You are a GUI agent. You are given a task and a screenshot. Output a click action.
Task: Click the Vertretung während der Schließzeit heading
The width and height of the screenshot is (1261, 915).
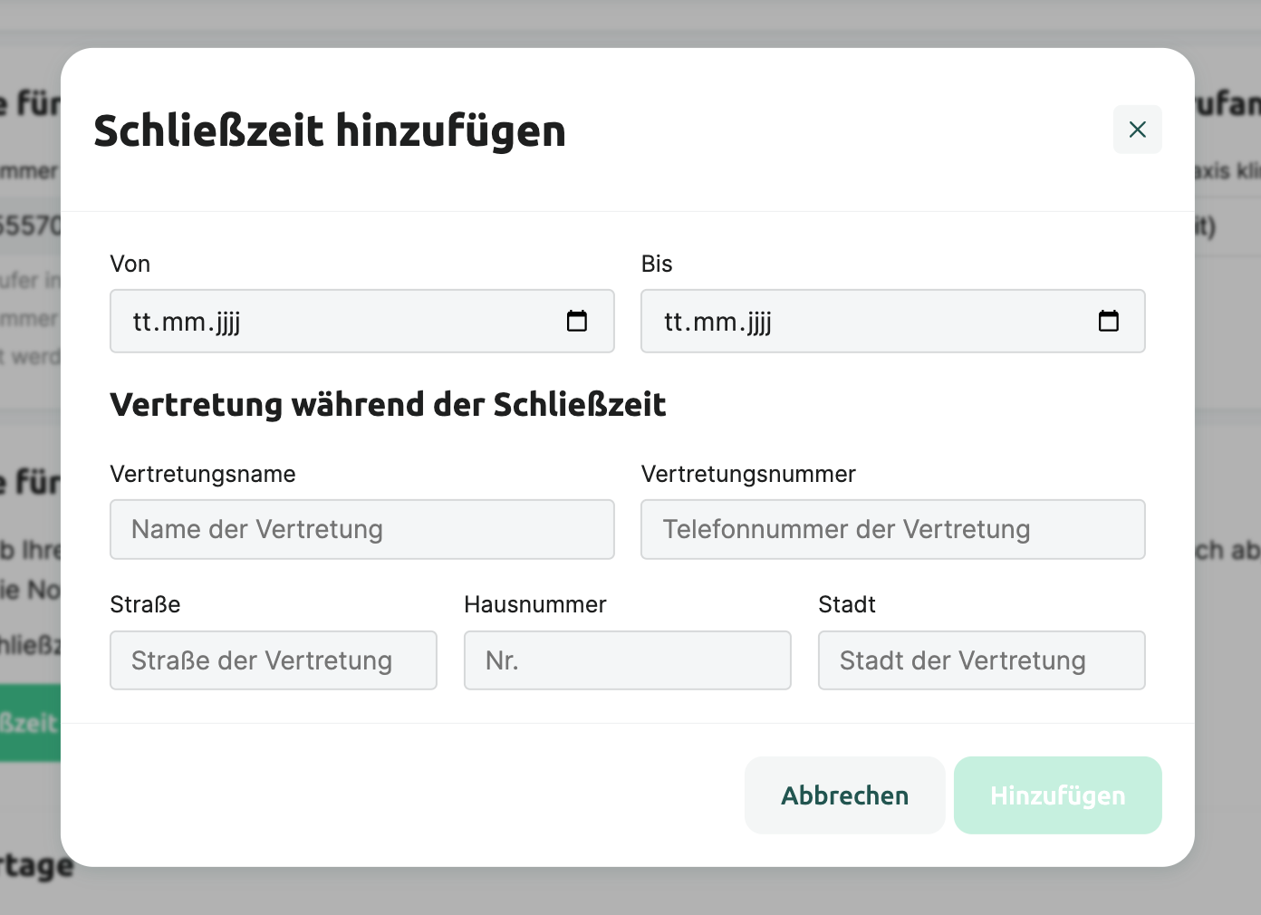pyautogui.click(x=388, y=404)
